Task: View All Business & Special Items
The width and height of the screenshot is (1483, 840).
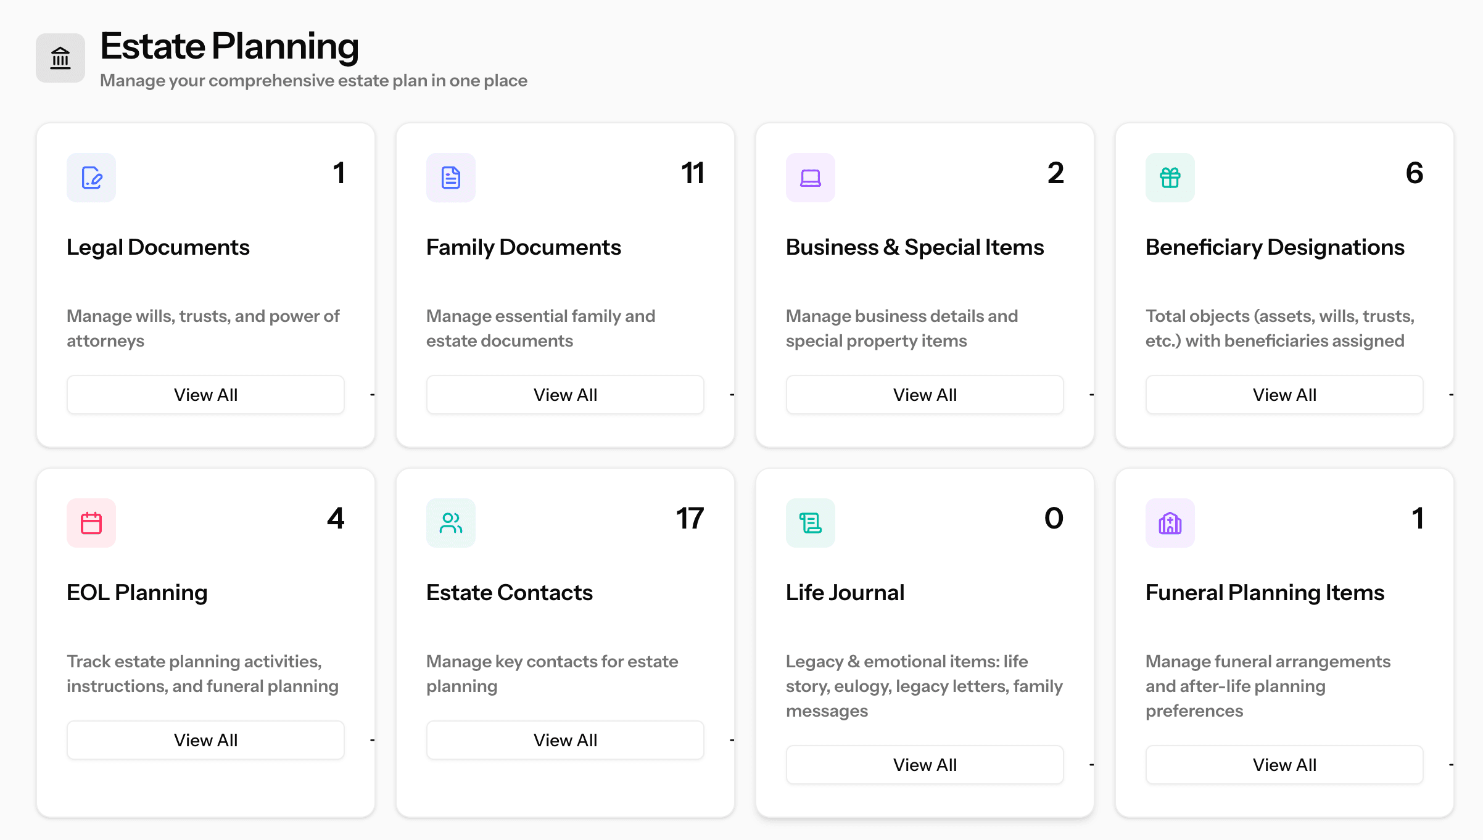Action: (x=924, y=395)
